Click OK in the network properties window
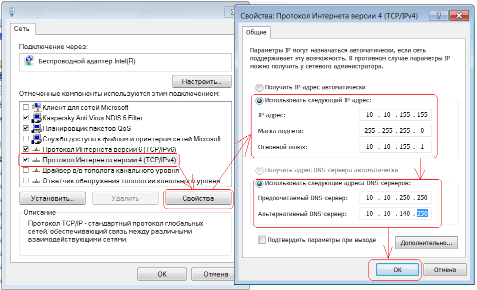The width and height of the screenshot is (477, 290). [x=162, y=274]
